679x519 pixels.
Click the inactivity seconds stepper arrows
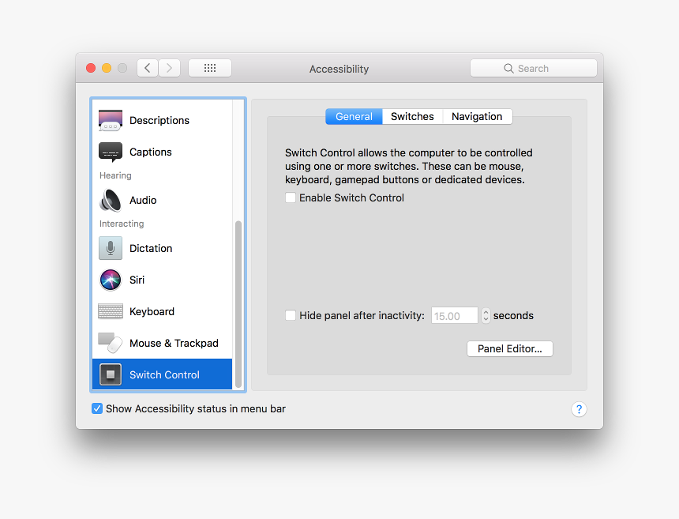click(486, 316)
